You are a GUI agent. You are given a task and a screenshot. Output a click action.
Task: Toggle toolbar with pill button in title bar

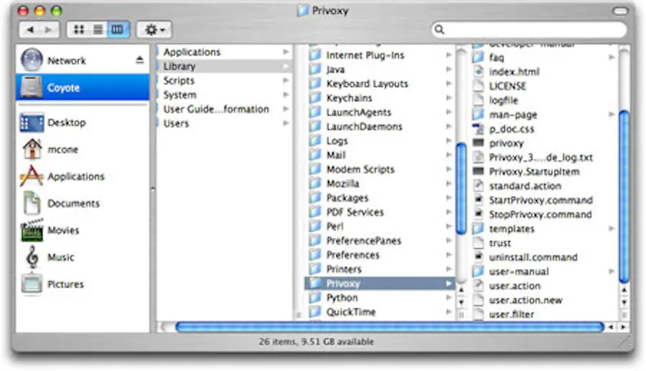[x=619, y=11]
